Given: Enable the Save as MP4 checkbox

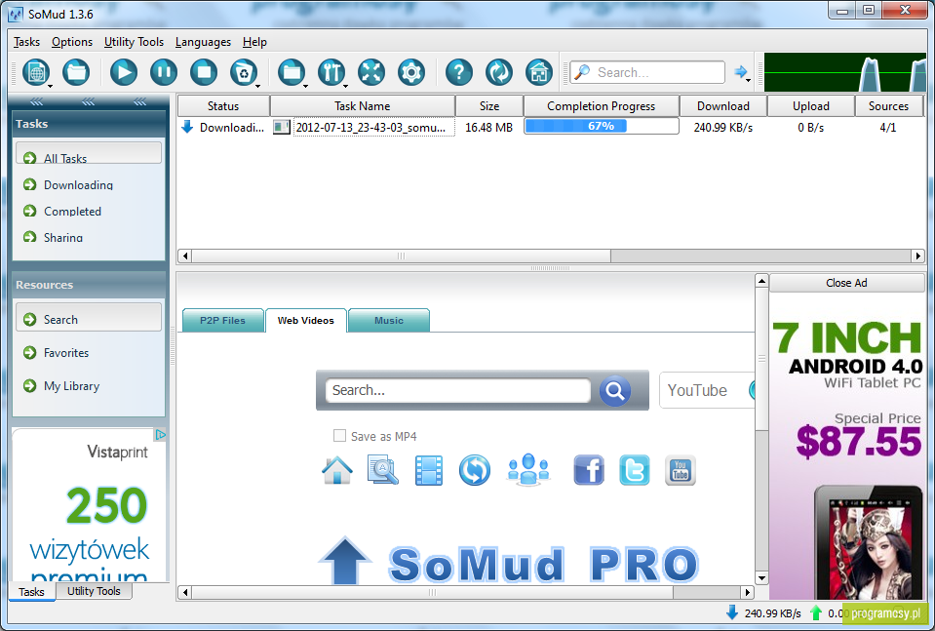Looking at the screenshot, I should tap(339, 436).
